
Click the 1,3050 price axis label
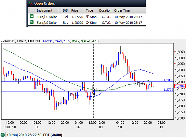click(180, 52)
